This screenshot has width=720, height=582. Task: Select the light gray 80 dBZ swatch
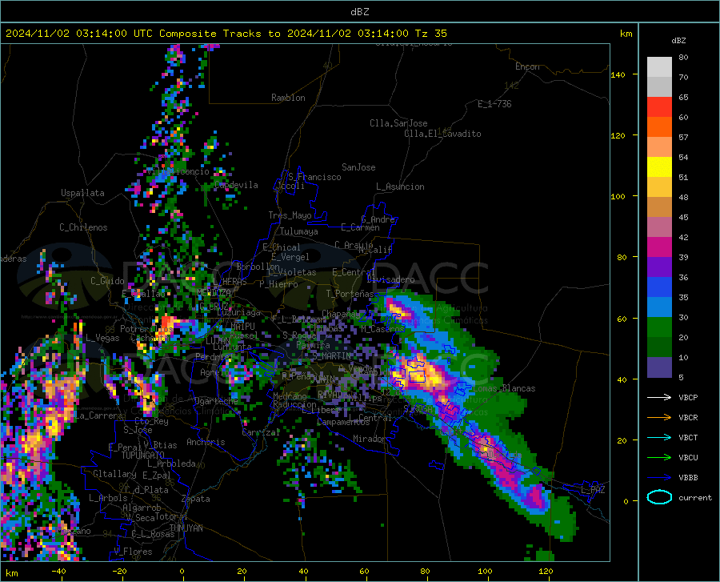(x=659, y=67)
